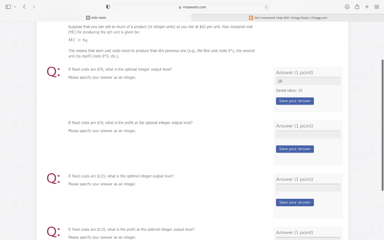Click the MC = 6q formula
The width and height of the screenshot is (384, 240).
coord(78,40)
